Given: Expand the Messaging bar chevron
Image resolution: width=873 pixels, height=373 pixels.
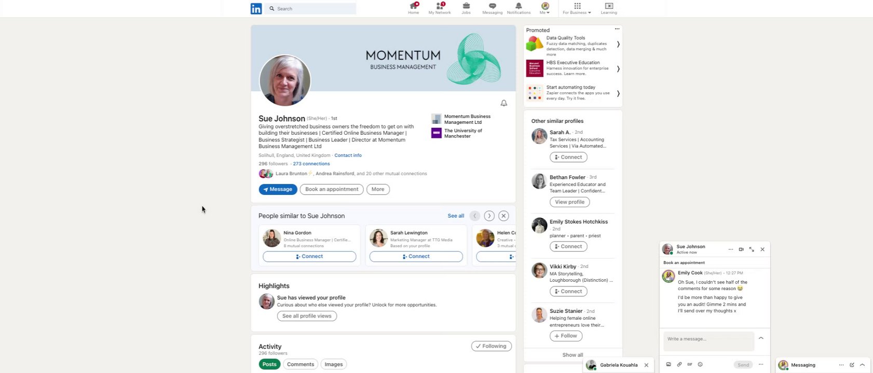Looking at the screenshot, I should point(862,365).
